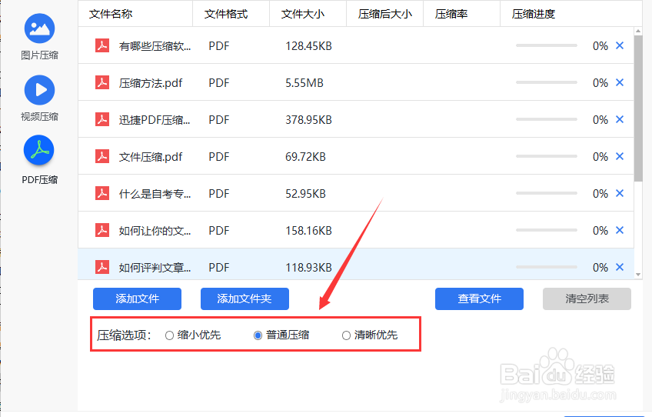Click the 69.72KB file size cell
Image resolution: width=652 pixels, height=417 pixels.
click(x=305, y=157)
